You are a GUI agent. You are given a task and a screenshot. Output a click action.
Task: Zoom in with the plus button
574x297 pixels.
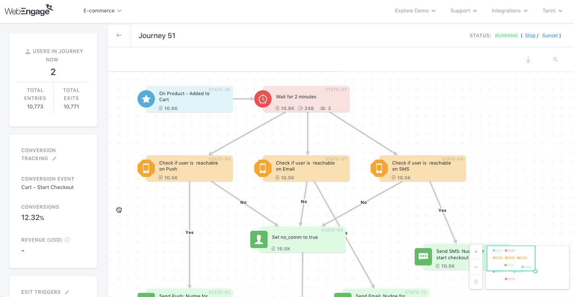476,252
